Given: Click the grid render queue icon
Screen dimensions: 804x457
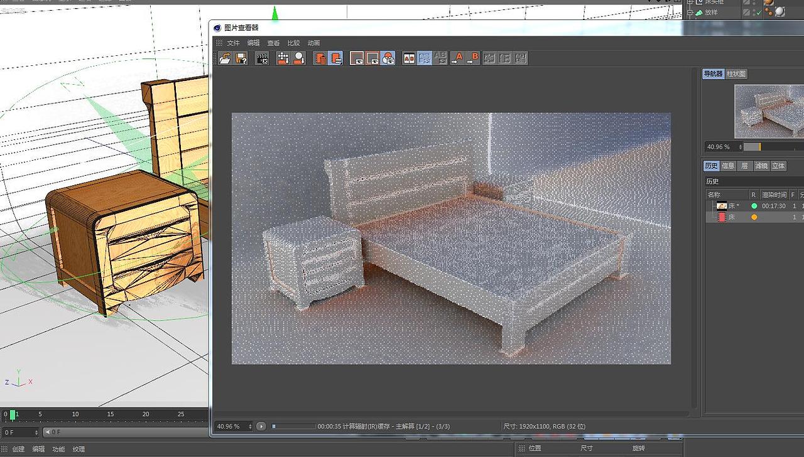Looking at the screenshot, I should tap(283, 58).
